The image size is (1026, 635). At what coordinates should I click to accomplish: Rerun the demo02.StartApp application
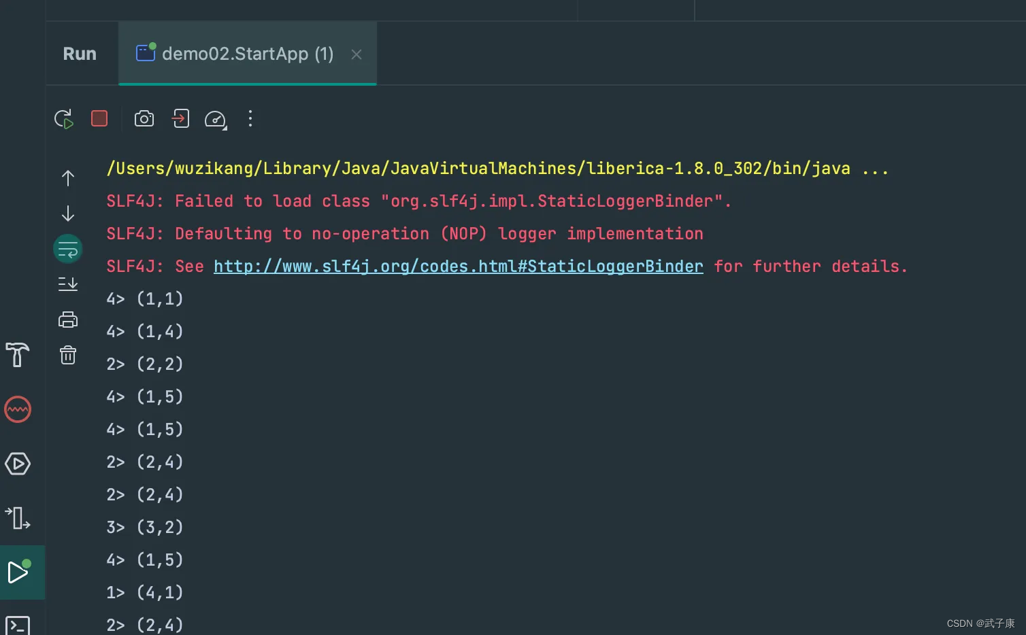pyautogui.click(x=64, y=119)
